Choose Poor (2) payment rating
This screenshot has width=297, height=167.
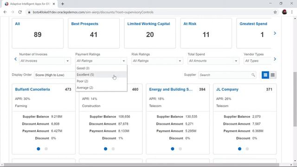tap(101, 81)
